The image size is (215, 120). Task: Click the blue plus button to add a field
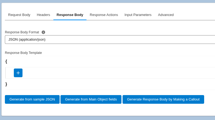point(18,73)
